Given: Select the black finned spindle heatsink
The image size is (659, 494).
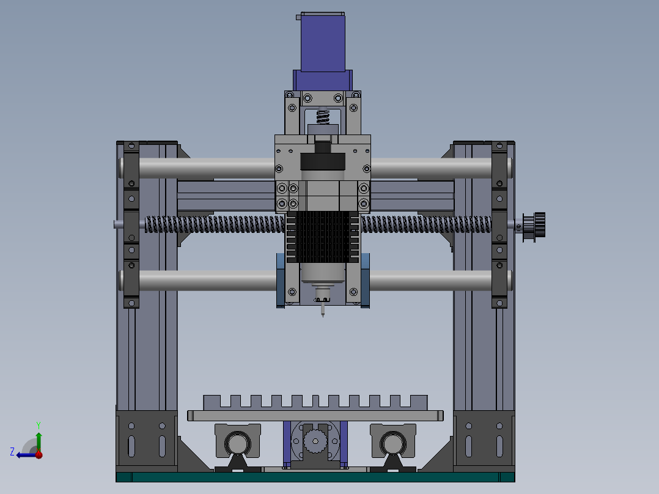Looking at the screenshot, I should (x=323, y=237).
